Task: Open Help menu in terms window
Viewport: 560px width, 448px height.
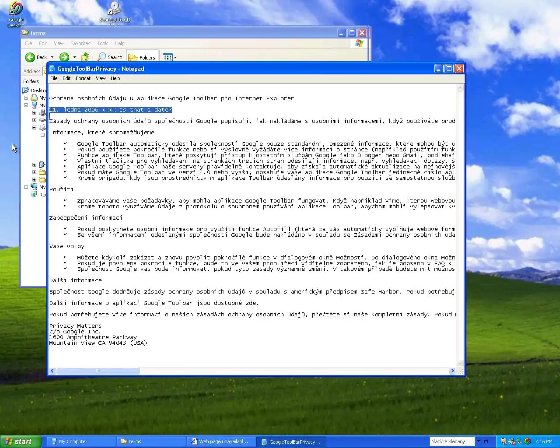Action: [x=119, y=43]
